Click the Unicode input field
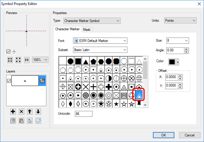The height and width of the screenshot is (142, 204). pos(84,114)
